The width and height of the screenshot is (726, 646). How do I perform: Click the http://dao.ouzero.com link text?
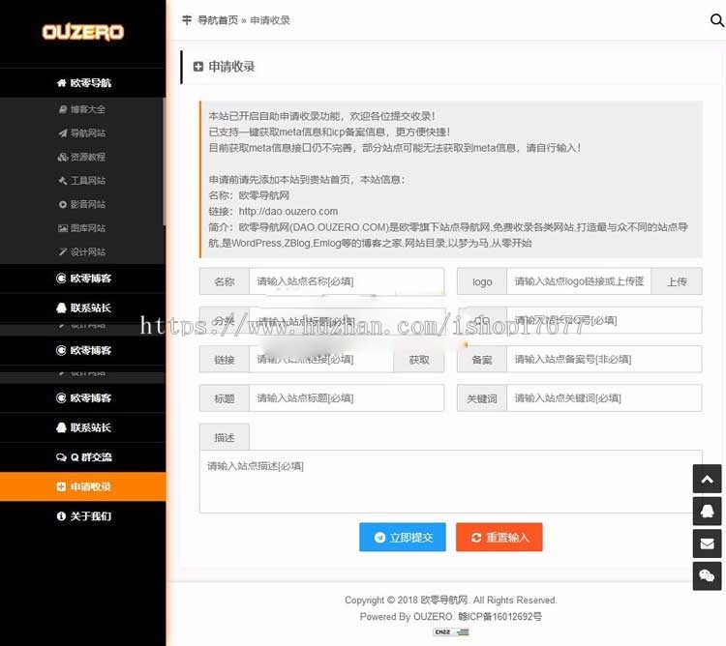point(288,212)
